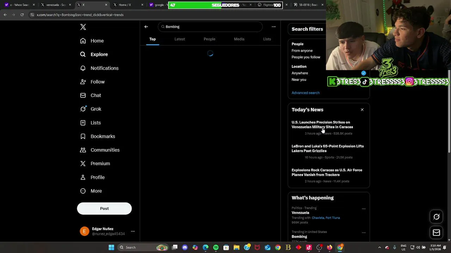
Task: Click the Windows taskbar Search box
Action: pyautogui.click(x=143, y=247)
